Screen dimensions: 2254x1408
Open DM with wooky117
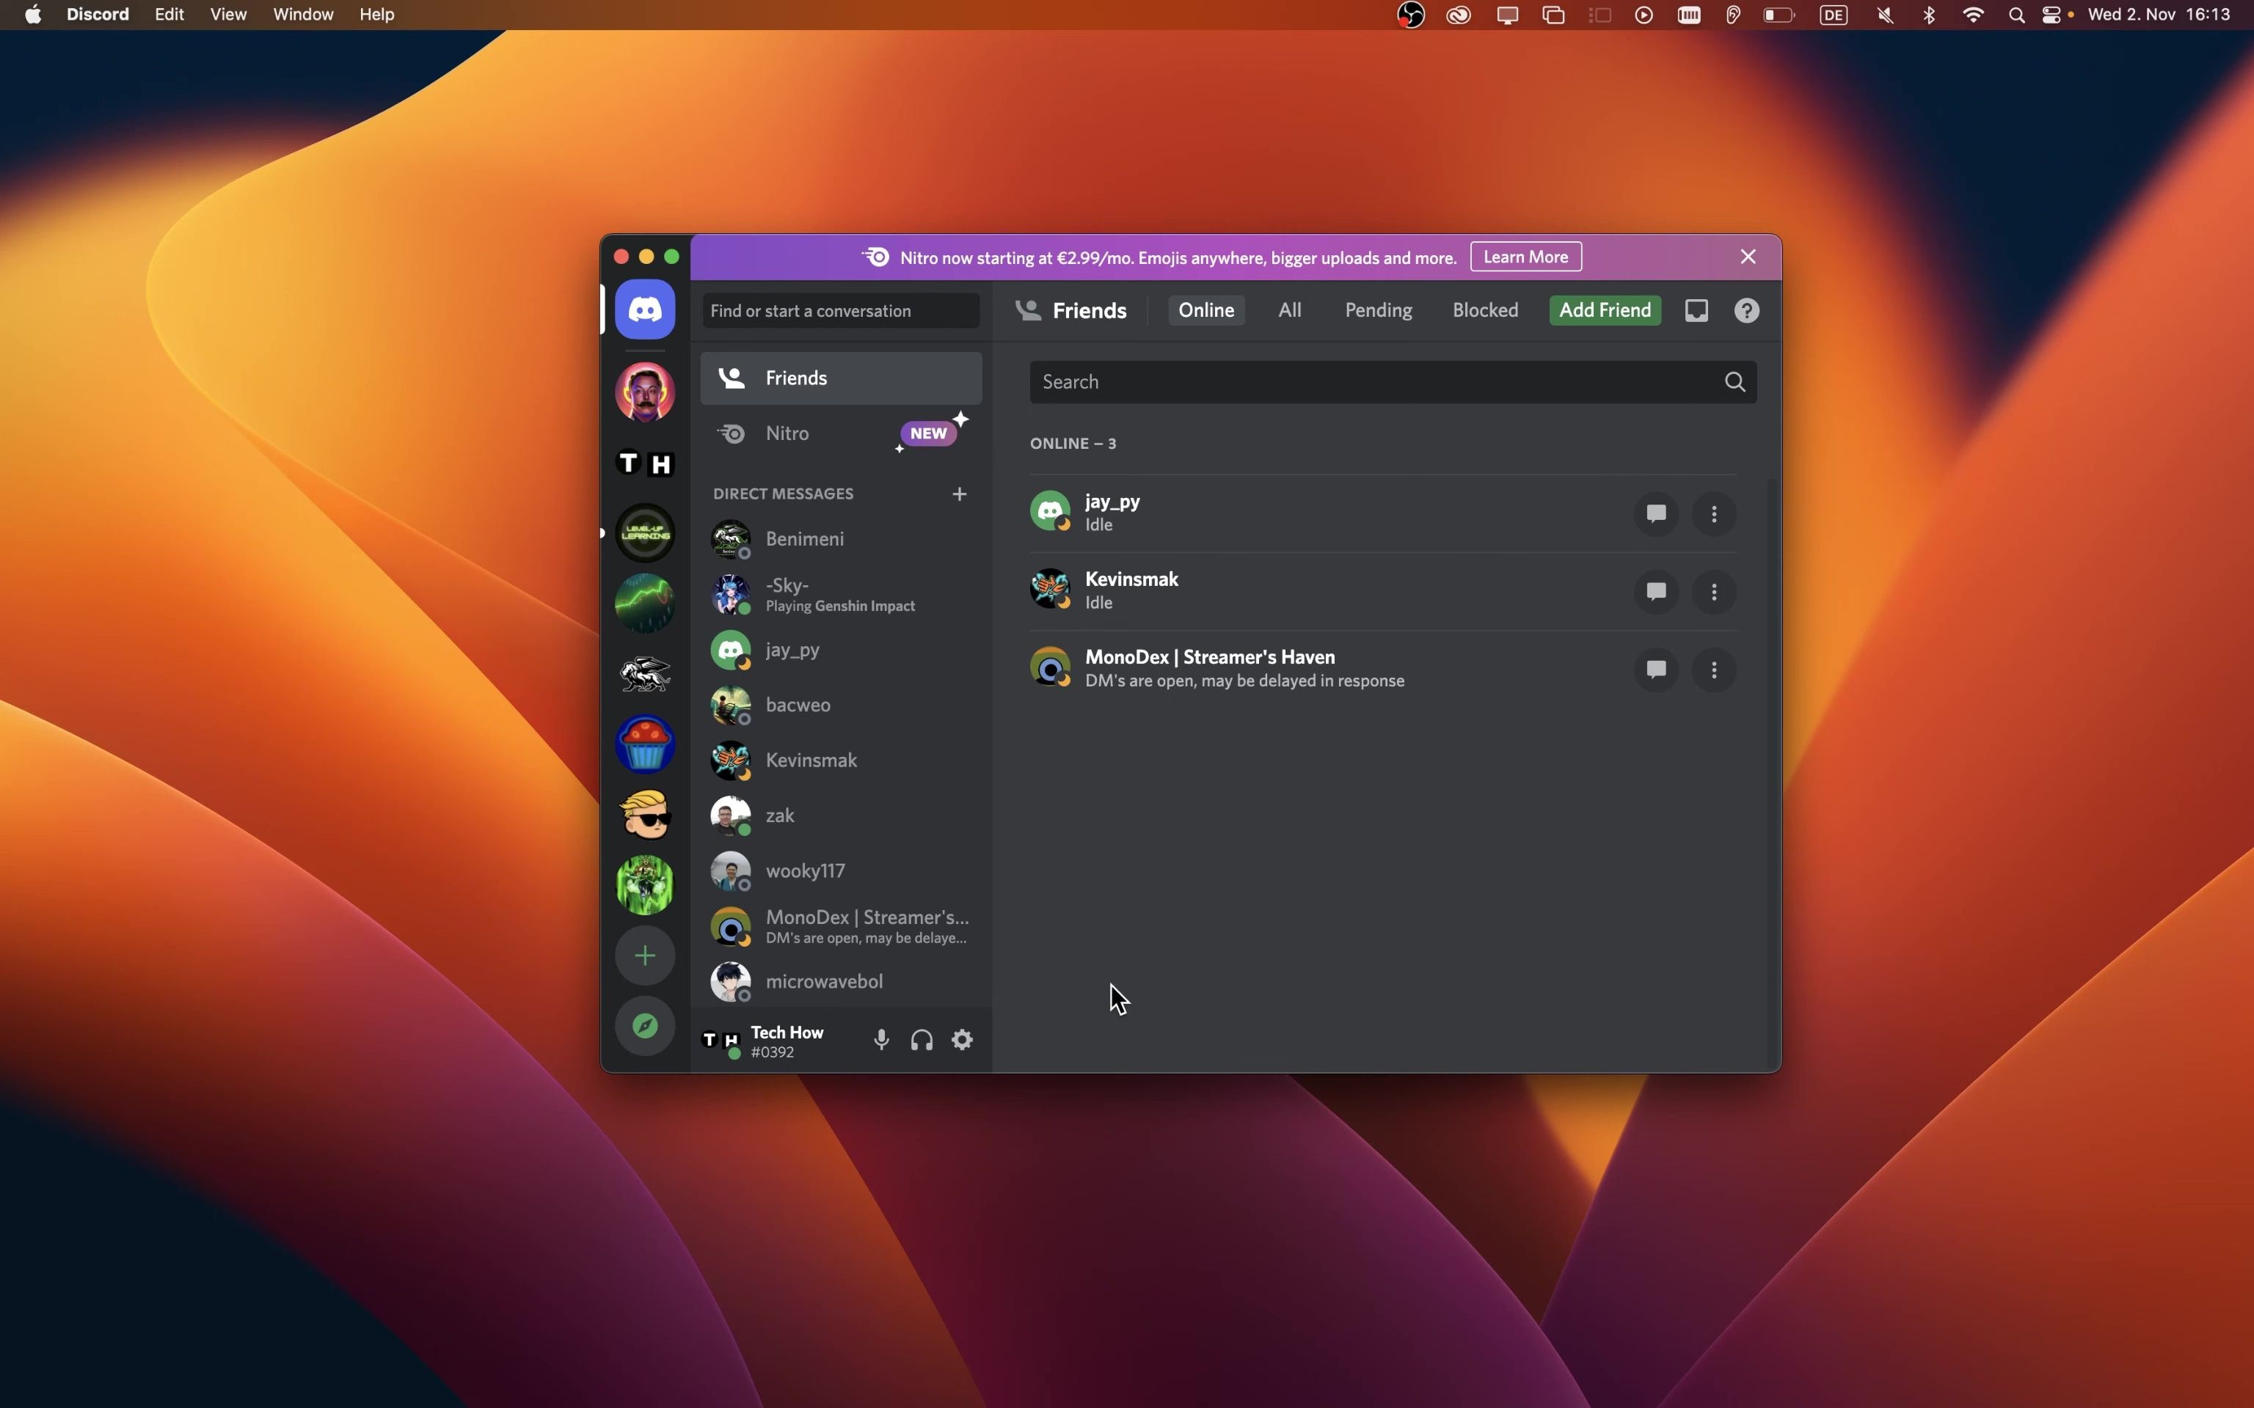[x=841, y=870]
